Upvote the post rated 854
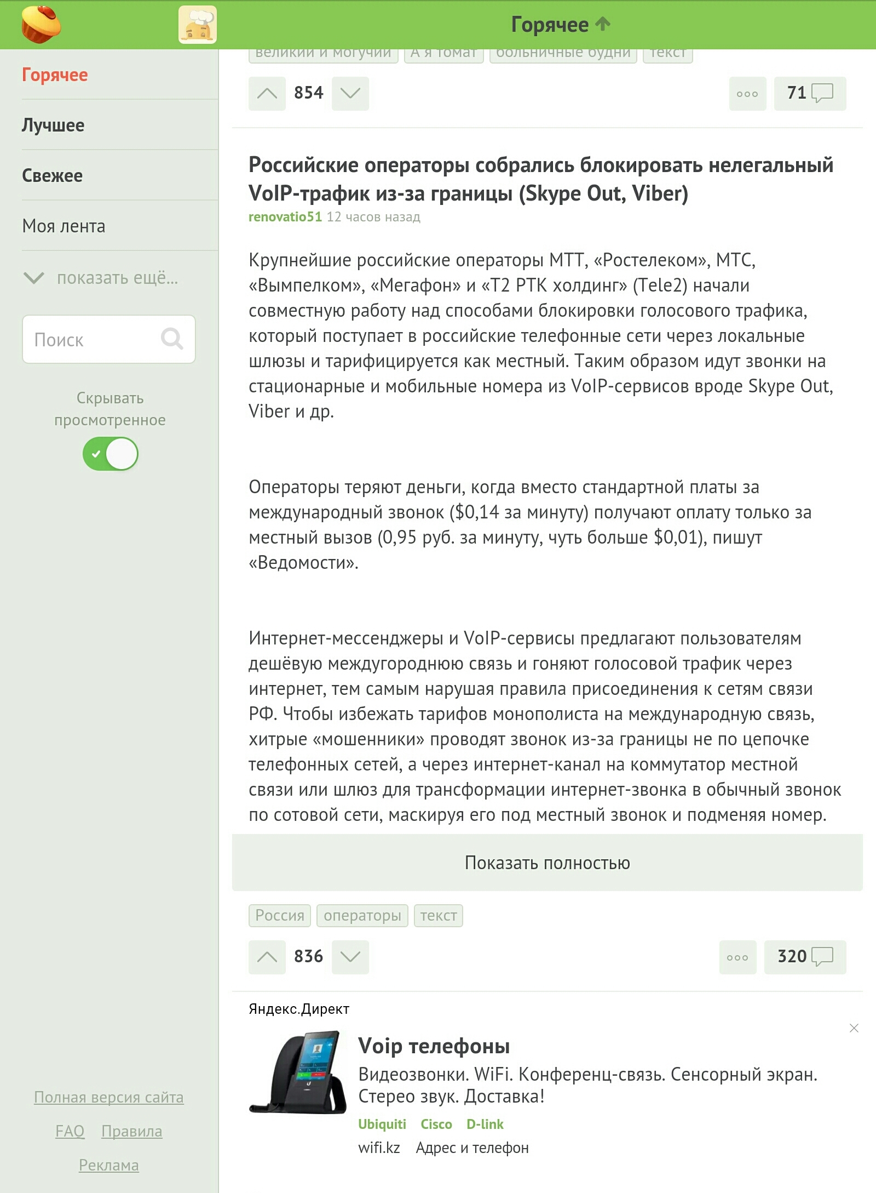Image resolution: width=876 pixels, height=1193 pixels. pyautogui.click(x=267, y=93)
